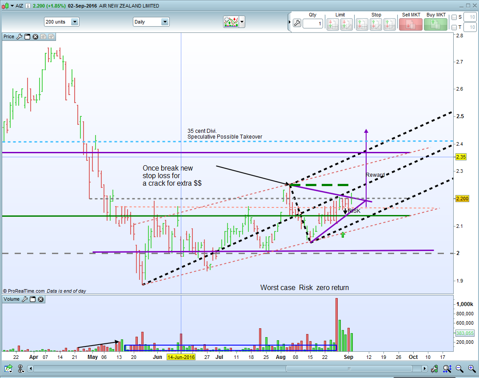Click the scrollbar left arrow
The height and width of the screenshot is (378, 479).
(30, 369)
